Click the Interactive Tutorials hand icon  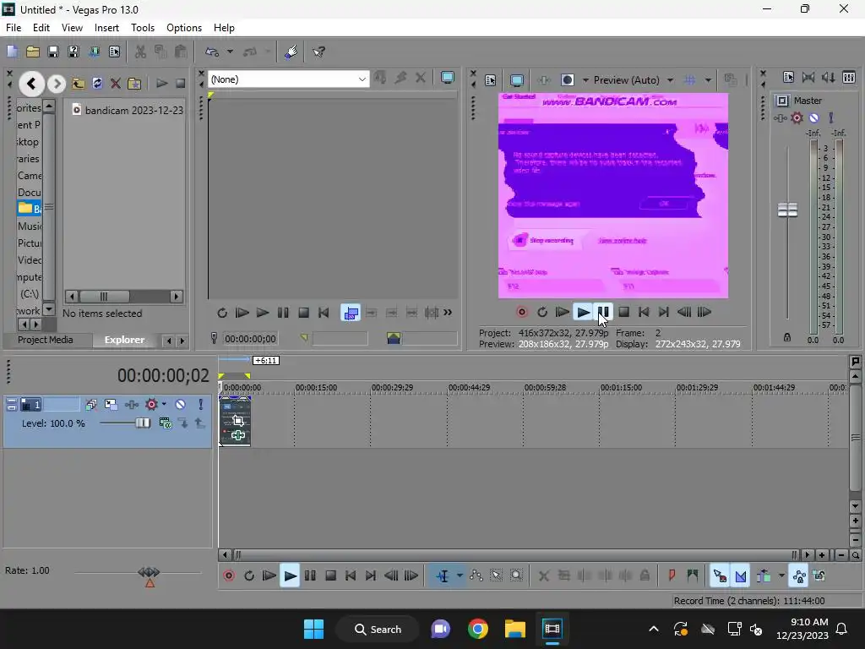[x=291, y=52]
